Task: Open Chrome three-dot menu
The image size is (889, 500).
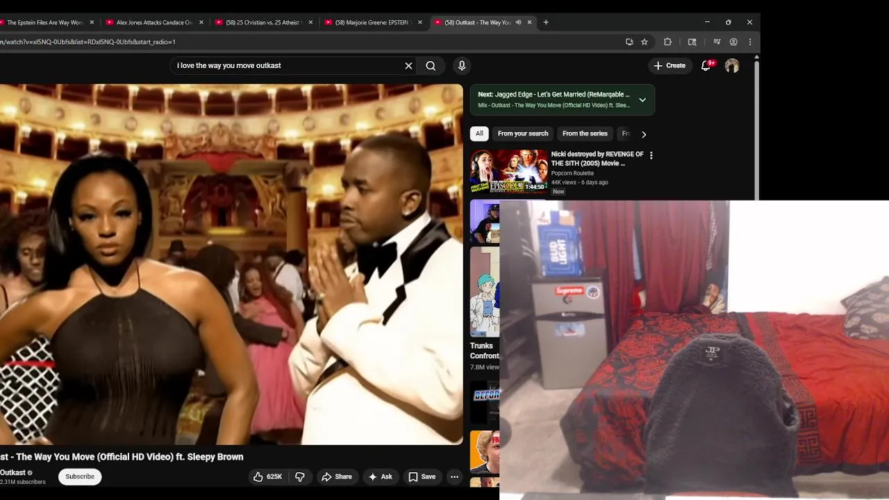Action: (750, 42)
